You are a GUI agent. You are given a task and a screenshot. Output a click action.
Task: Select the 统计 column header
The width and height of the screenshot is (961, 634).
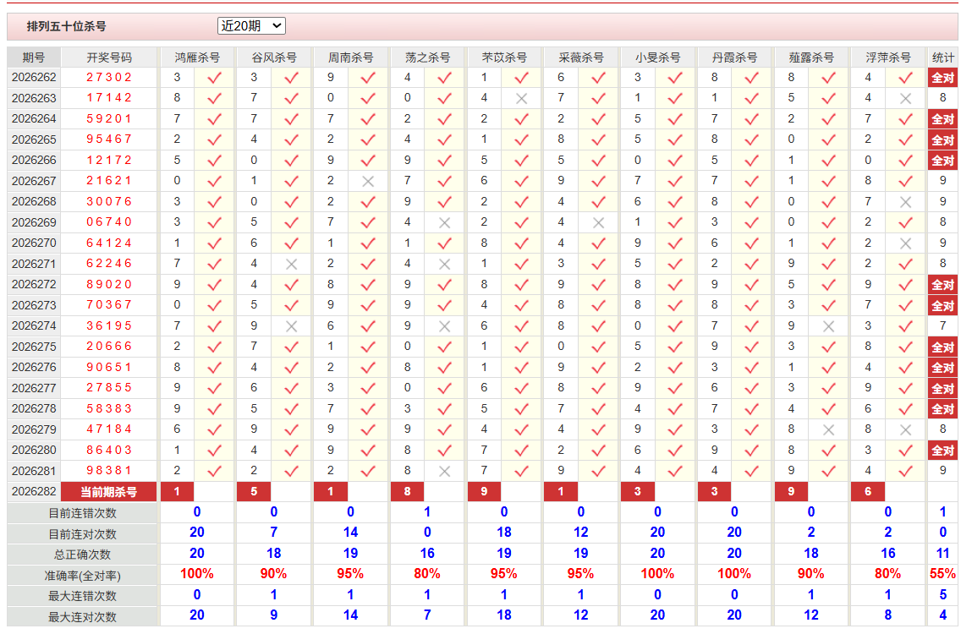(942, 57)
